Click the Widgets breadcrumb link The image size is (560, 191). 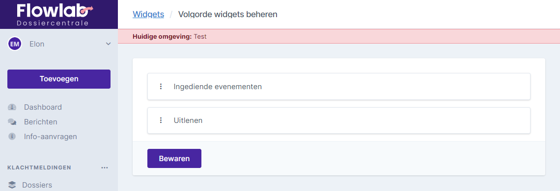point(148,14)
